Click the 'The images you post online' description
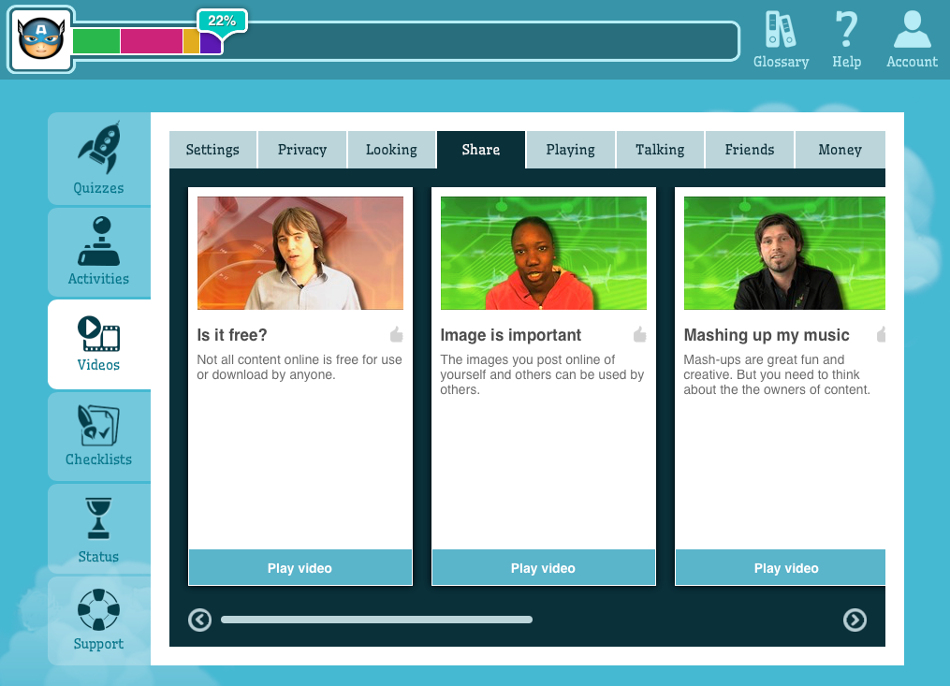This screenshot has width=950, height=686. (542, 374)
